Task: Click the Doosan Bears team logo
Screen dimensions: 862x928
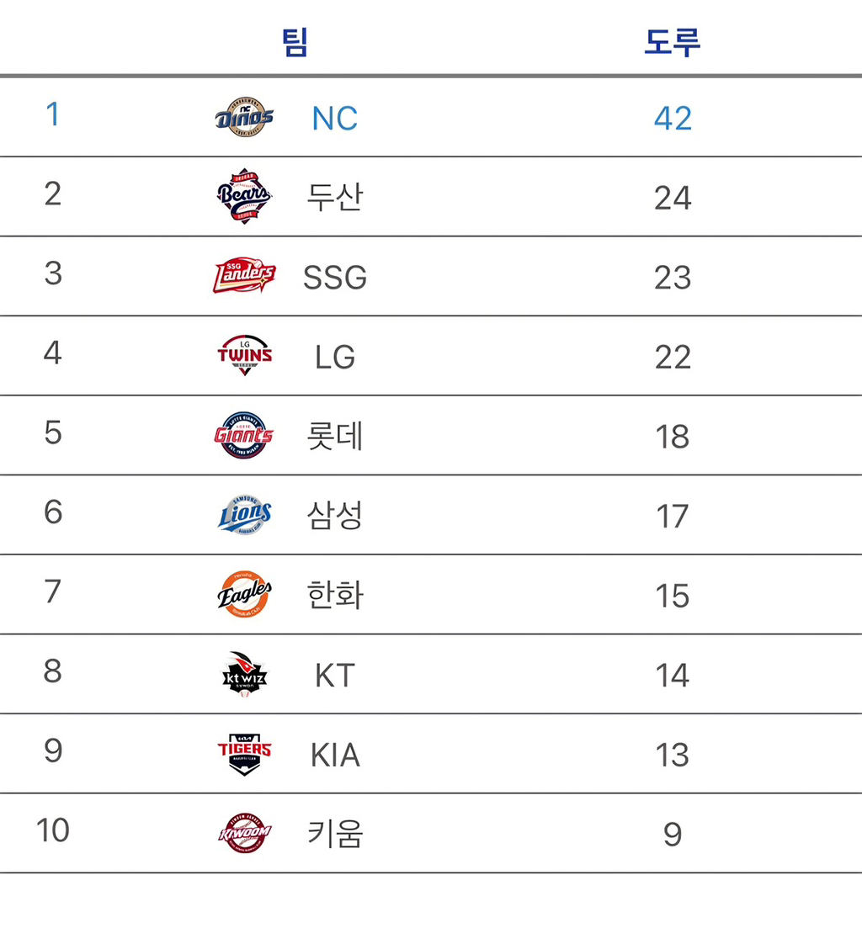Action: [244, 197]
